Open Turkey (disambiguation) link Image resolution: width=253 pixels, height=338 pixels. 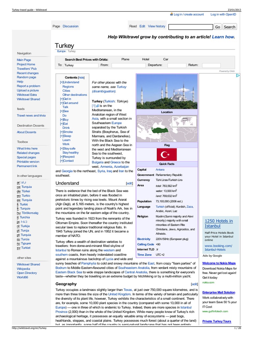[109, 89]
